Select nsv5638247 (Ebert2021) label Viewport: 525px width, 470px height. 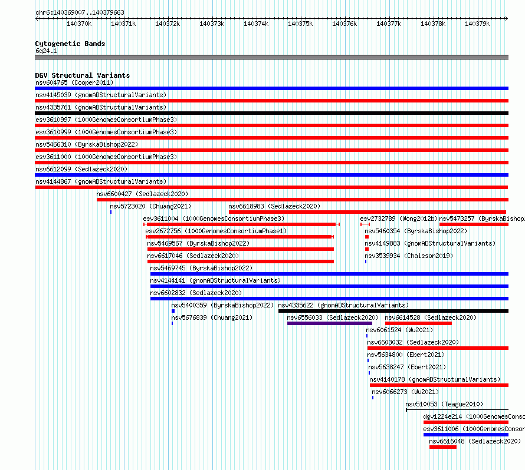click(407, 367)
